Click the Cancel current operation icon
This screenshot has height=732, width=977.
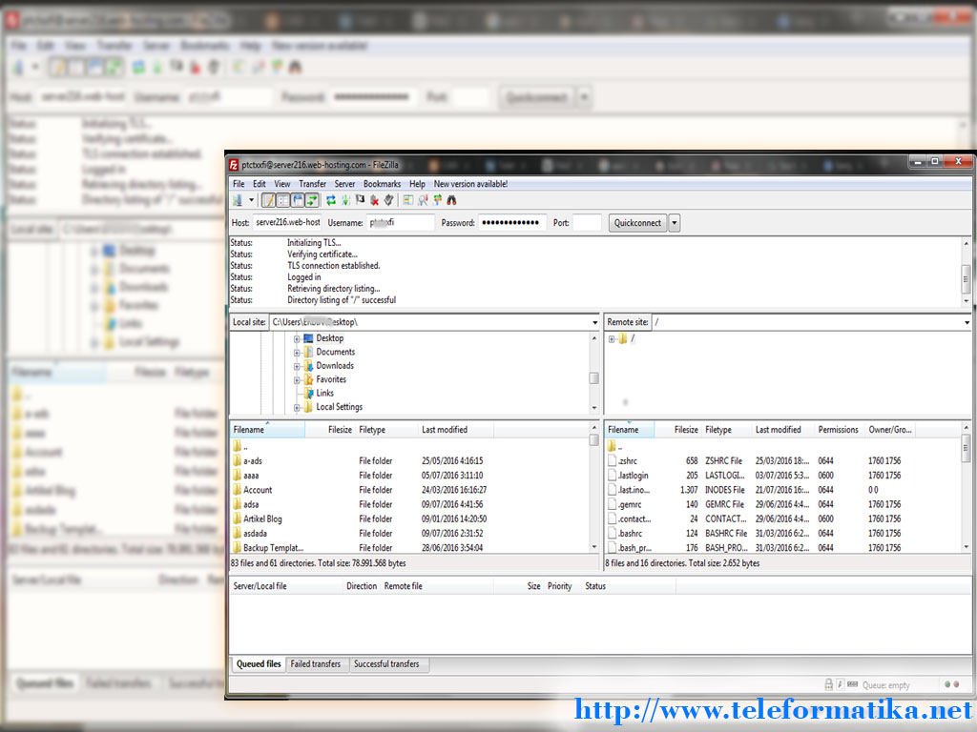(373, 199)
